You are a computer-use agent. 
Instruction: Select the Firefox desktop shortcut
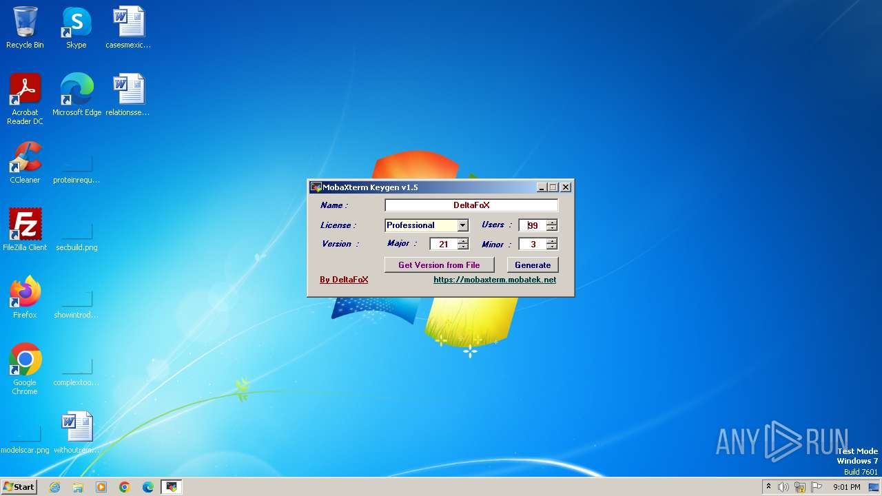coord(25,298)
